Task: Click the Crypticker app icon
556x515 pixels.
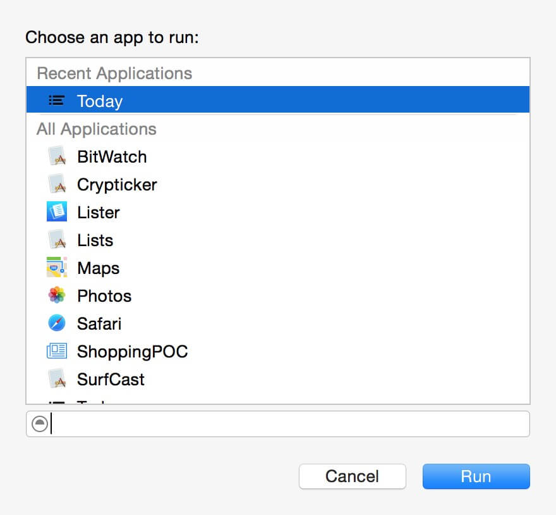Action: 57,185
